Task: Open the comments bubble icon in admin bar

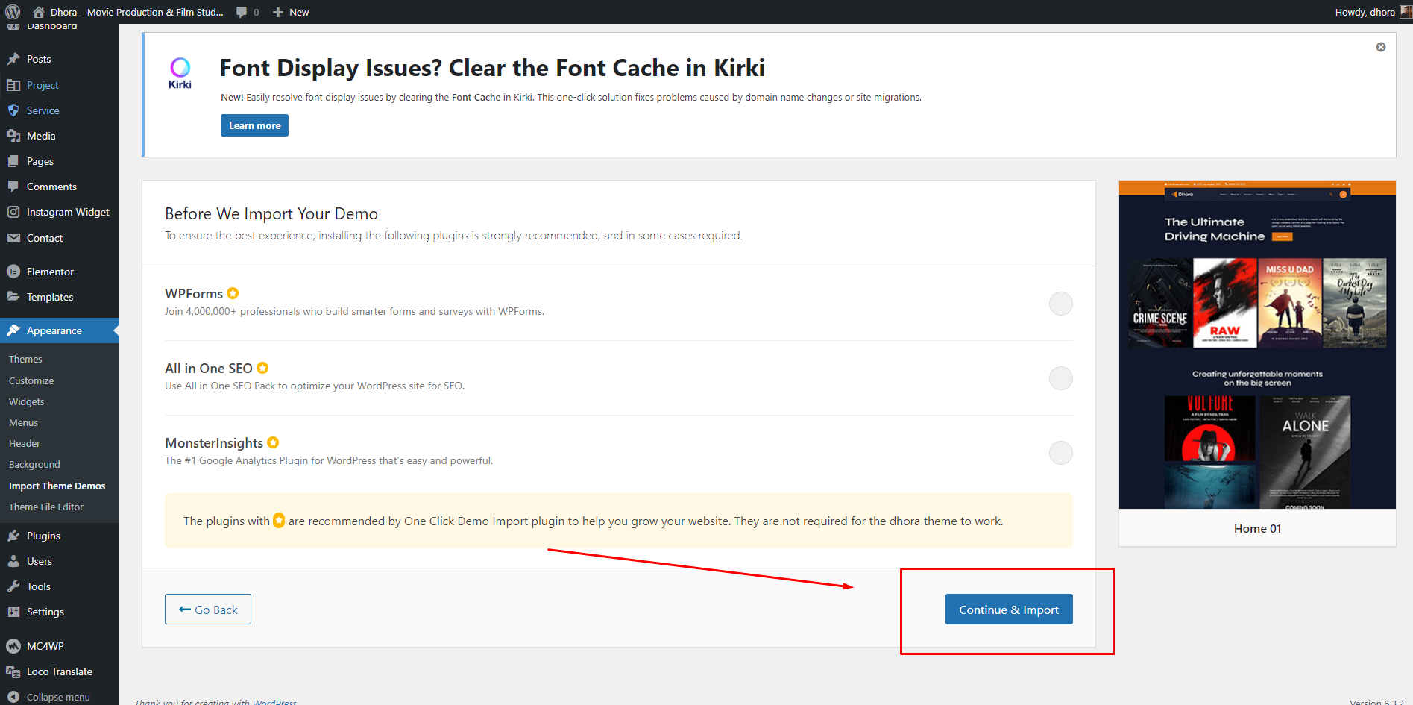Action: [242, 12]
